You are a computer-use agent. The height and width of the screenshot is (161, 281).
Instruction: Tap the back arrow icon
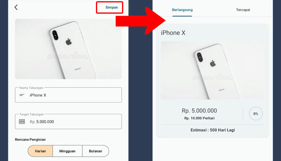(x=16, y=7)
